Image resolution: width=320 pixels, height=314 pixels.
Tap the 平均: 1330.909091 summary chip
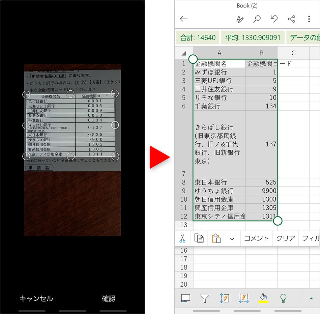(x=253, y=37)
